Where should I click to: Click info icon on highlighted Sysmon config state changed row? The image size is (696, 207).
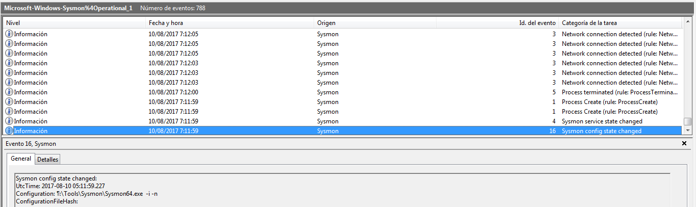[9, 131]
